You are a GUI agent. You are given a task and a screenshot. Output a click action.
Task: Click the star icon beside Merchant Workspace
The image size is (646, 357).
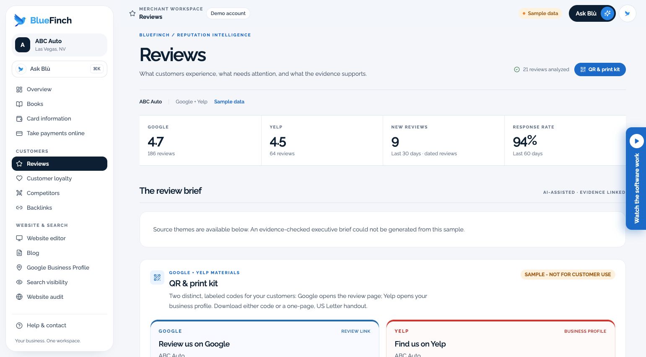pyautogui.click(x=132, y=13)
